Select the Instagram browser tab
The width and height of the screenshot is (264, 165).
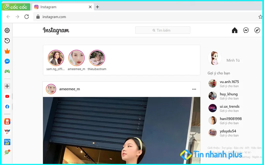pos(63,7)
